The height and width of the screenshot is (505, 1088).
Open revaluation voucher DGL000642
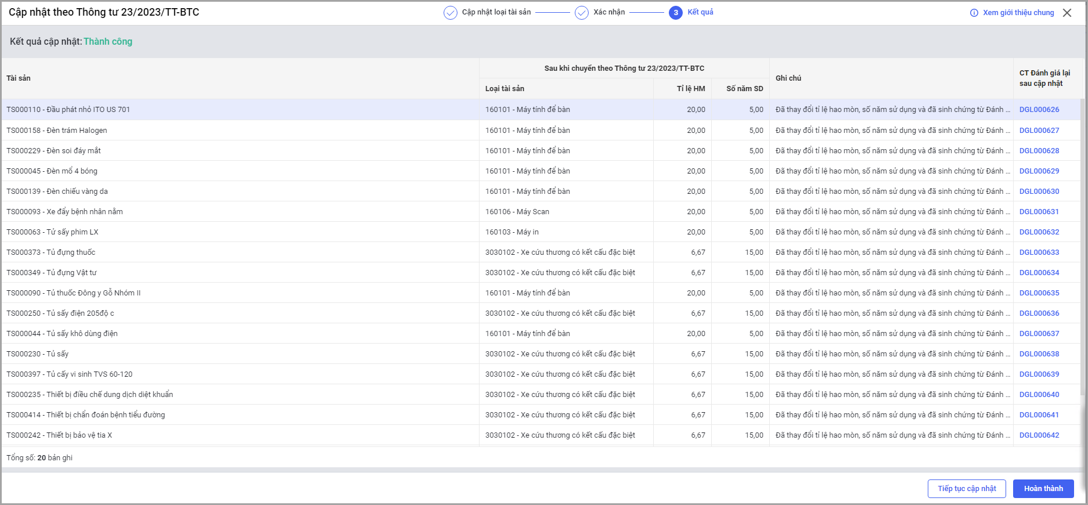1039,435
